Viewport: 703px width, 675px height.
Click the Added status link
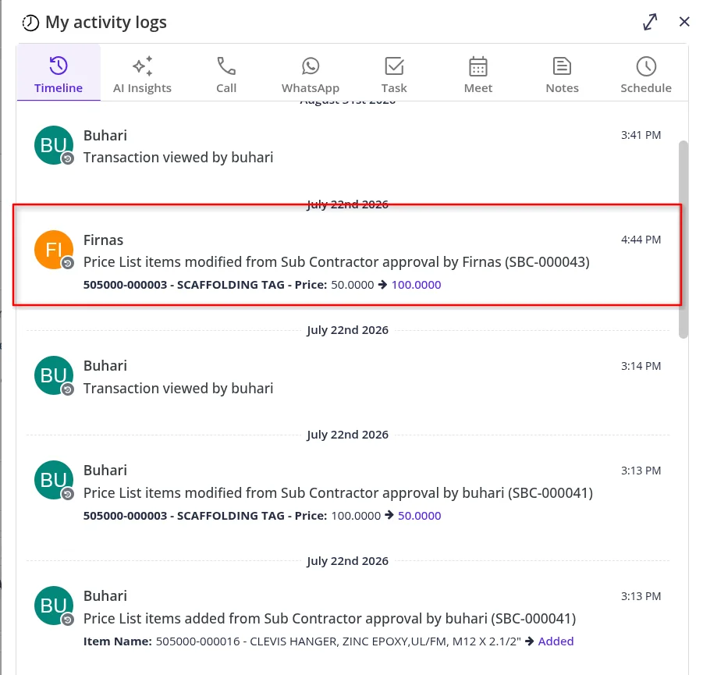click(556, 641)
